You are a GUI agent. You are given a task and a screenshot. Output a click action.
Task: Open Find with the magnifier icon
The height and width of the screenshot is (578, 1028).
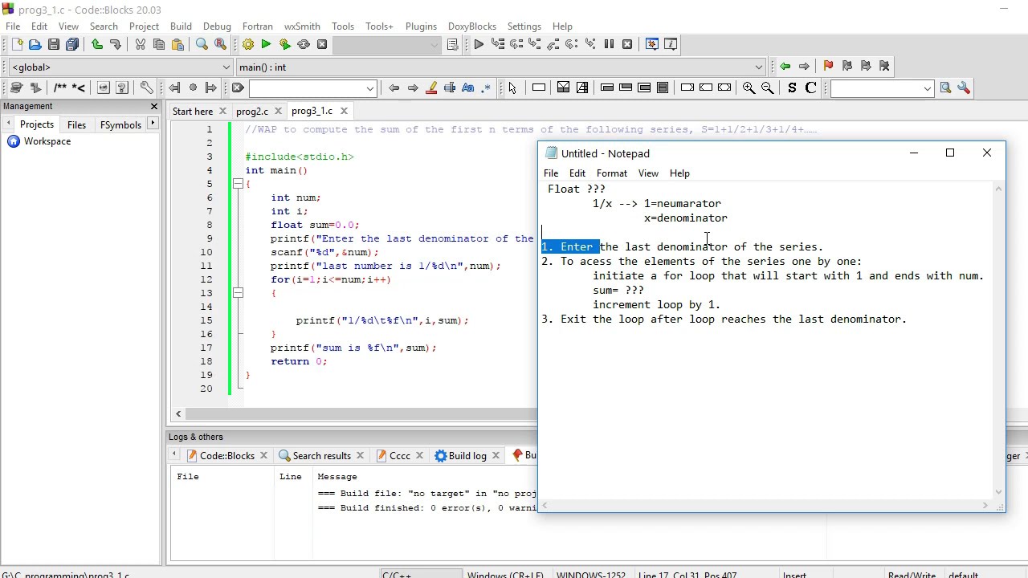[x=202, y=45]
